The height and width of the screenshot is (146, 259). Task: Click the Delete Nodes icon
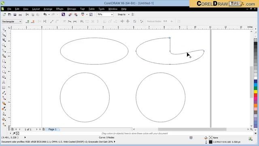(33, 21)
